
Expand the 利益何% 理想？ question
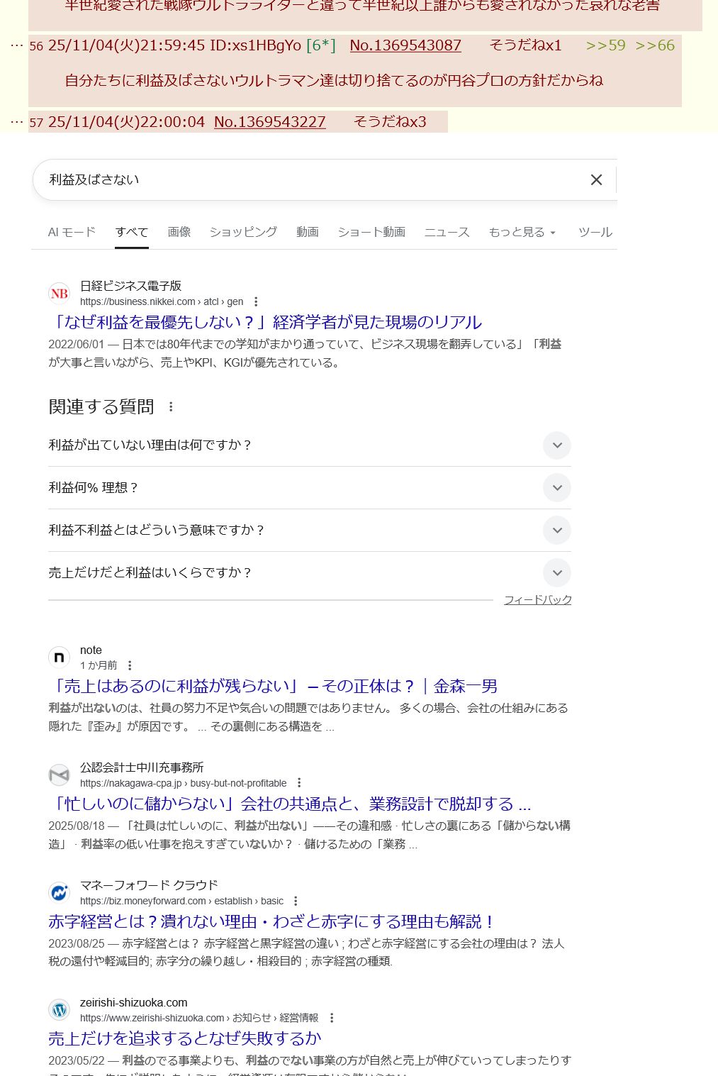tap(557, 488)
